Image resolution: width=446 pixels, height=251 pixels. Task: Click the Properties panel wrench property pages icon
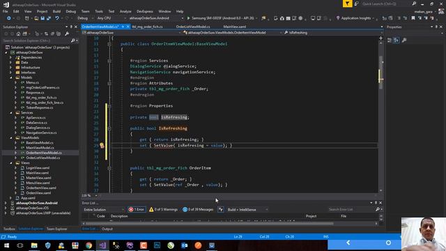pyautogui.click(x=404, y=40)
